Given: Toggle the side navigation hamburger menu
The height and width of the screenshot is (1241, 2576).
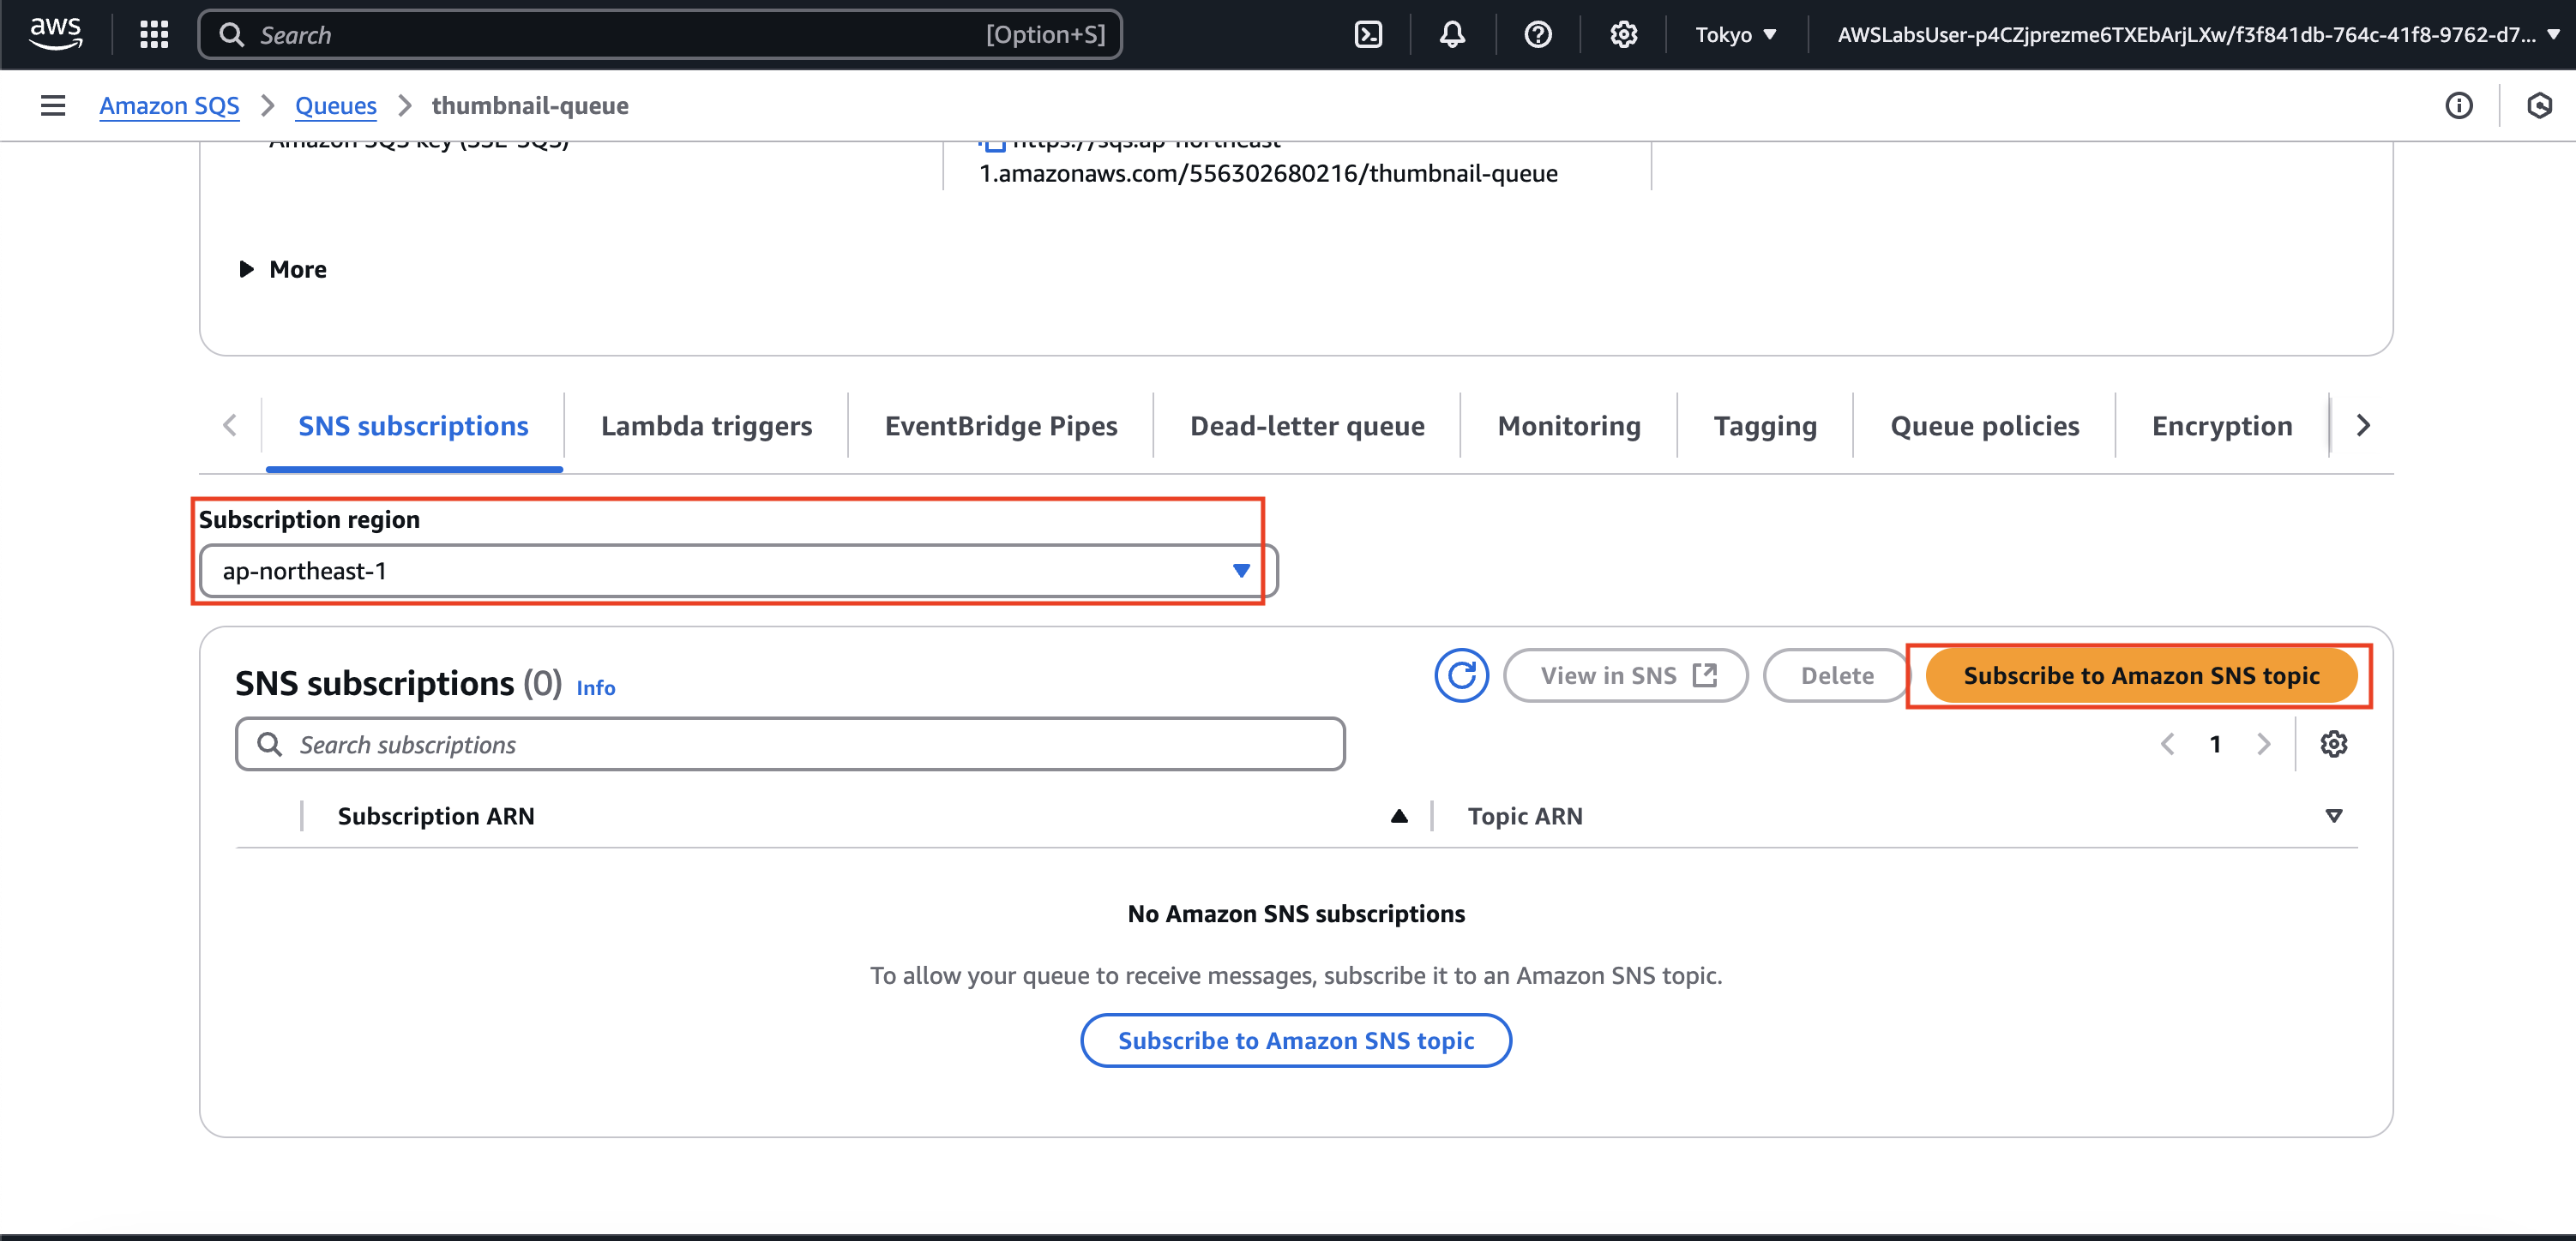Looking at the screenshot, I should tap(53, 105).
